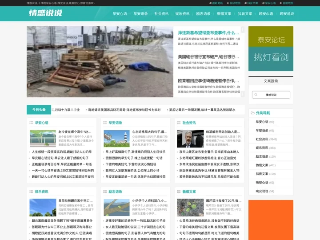The width and height of the screenshot is (320, 240).
Task: Click the magnifier icon in search box
Action: pos(256,95)
